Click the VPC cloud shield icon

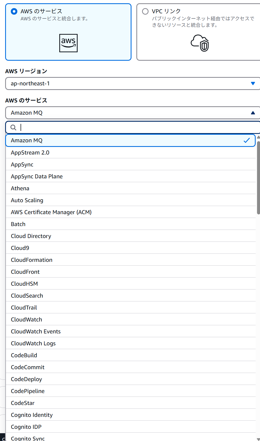click(x=200, y=43)
